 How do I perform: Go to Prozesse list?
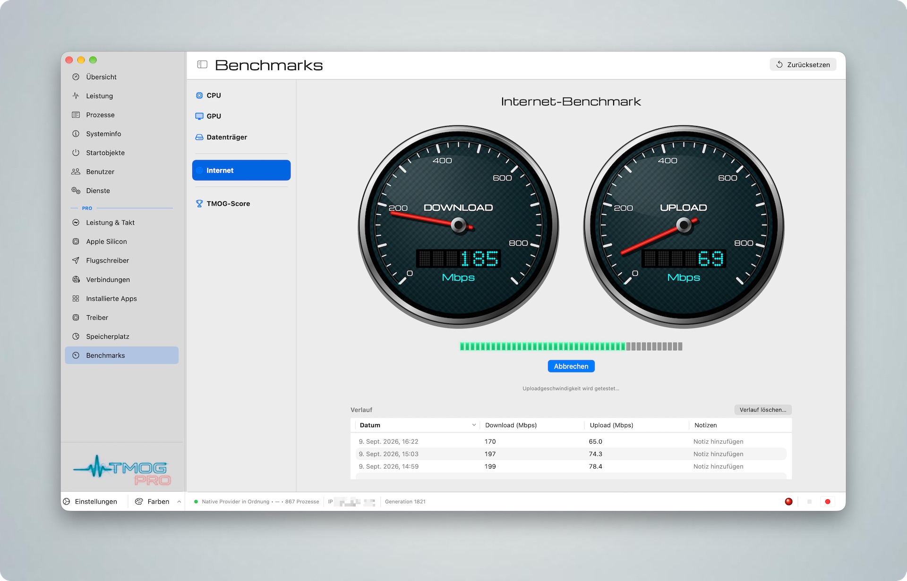click(x=121, y=115)
